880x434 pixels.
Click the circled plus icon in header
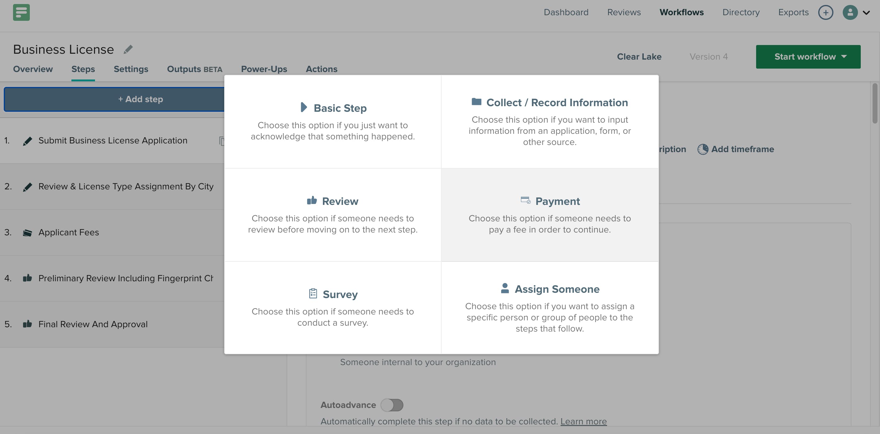pos(825,13)
